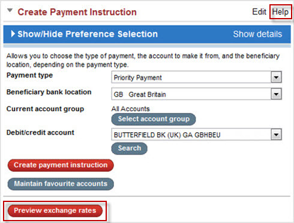Click the Search button

pyautogui.click(x=130, y=148)
